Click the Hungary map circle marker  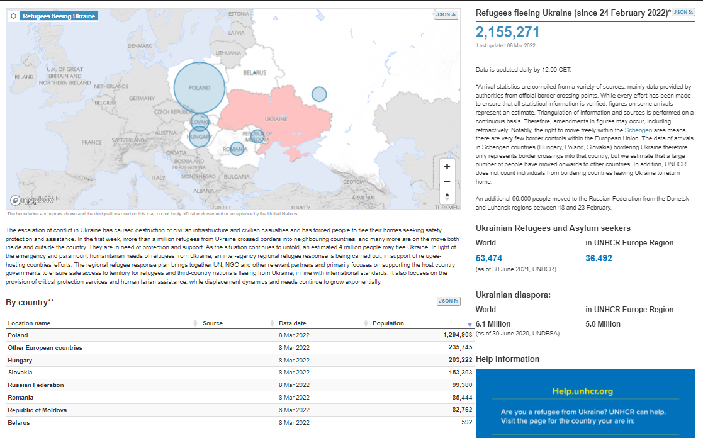coord(199,137)
